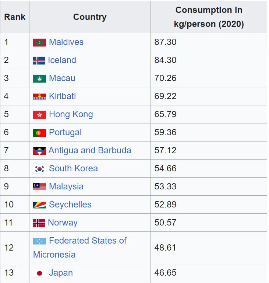
Task: Click the Portugal flag icon
Action: [39, 133]
